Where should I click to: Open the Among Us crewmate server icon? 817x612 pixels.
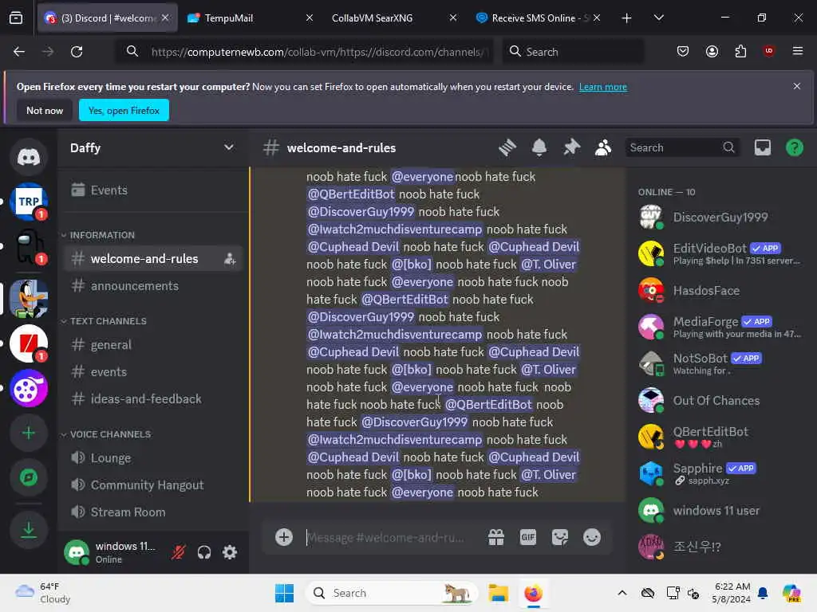coord(29,246)
